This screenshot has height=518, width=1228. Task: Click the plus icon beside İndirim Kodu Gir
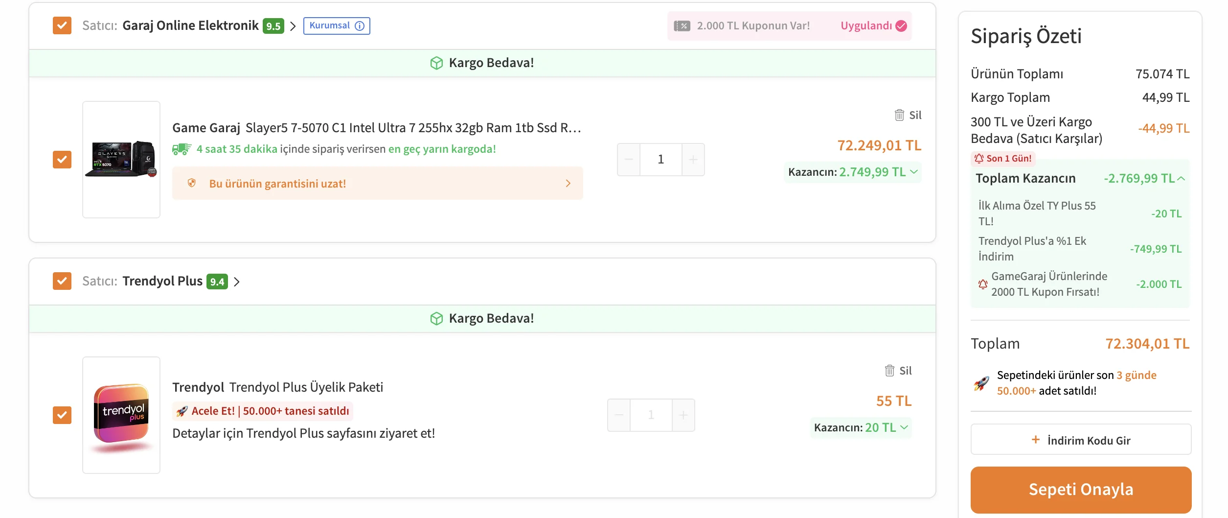tap(1036, 440)
